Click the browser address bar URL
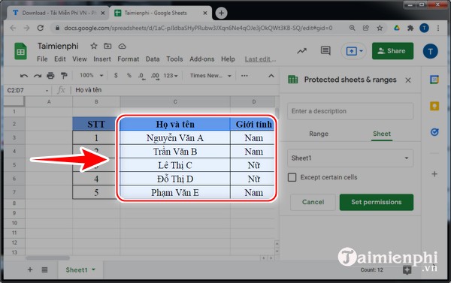This screenshot has height=283, width=451. point(198,28)
